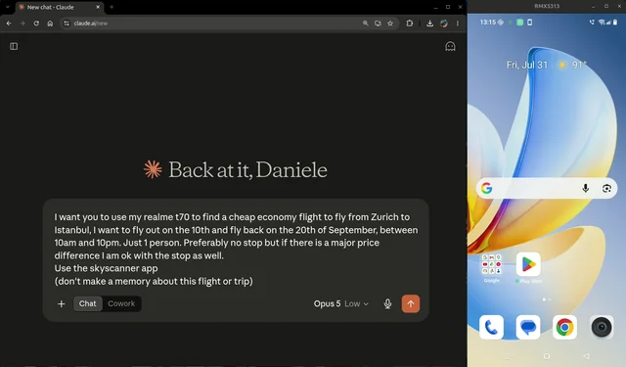Tap the Google voice search microphone on phone

[x=585, y=189]
